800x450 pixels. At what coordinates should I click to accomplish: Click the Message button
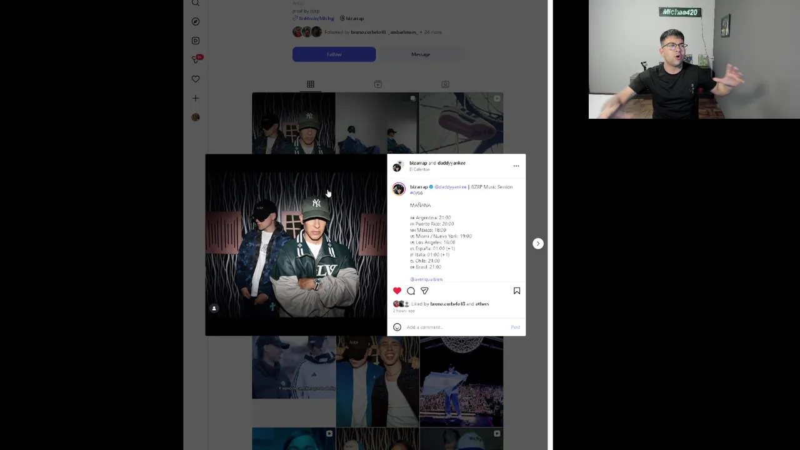[x=421, y=54]
